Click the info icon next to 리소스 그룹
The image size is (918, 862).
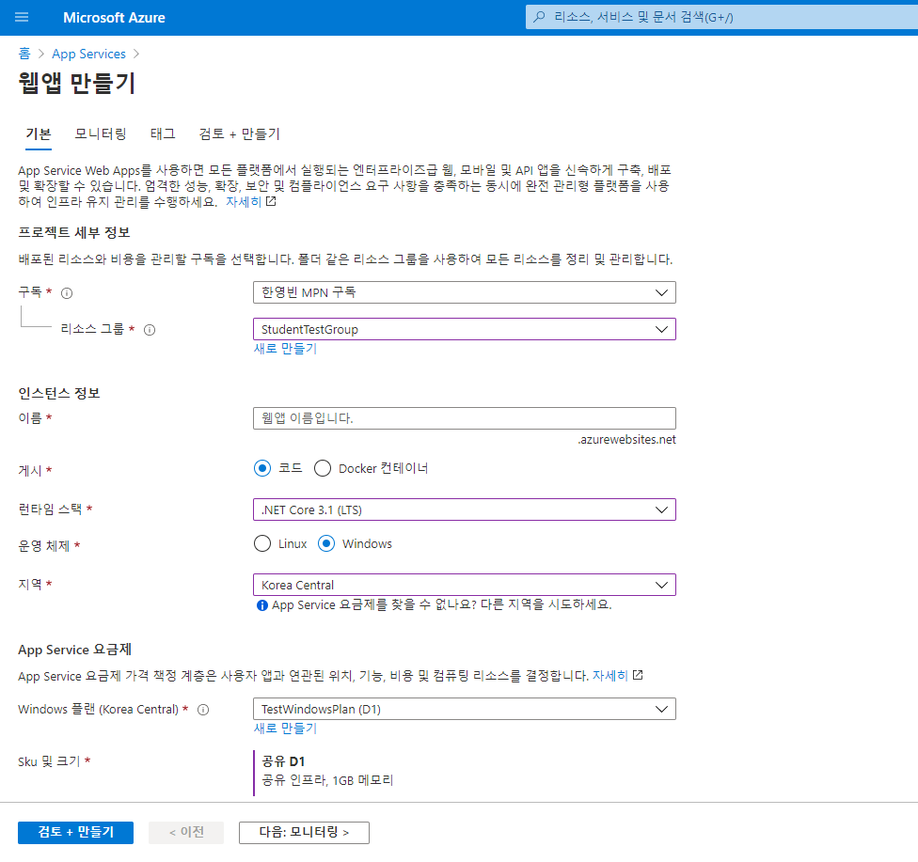pyautogui.click(x=150, y=330)
